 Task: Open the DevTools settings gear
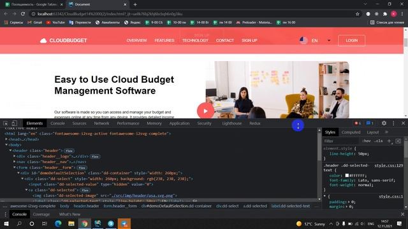click(384, 123)
